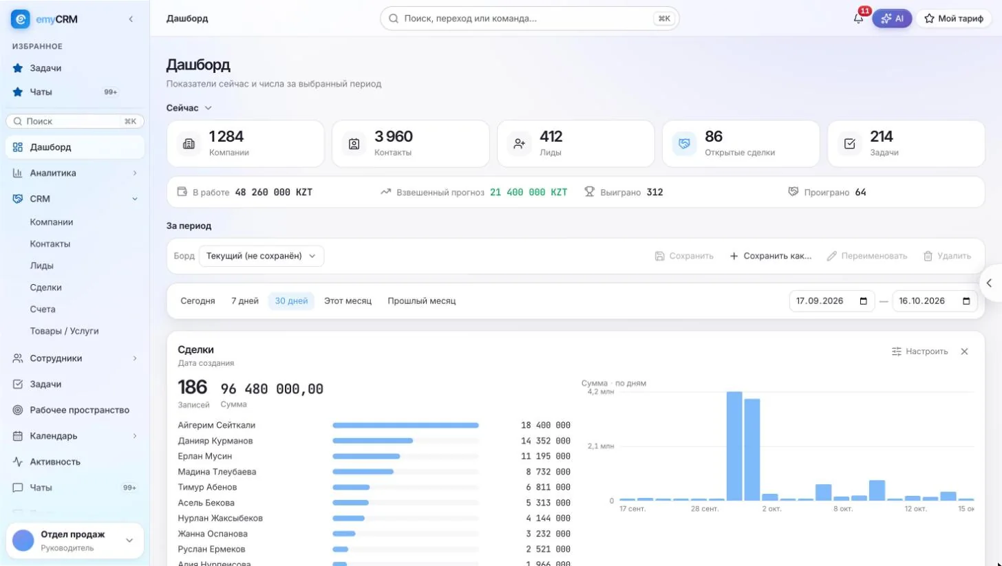Click Переименовать pencil button

867,256
